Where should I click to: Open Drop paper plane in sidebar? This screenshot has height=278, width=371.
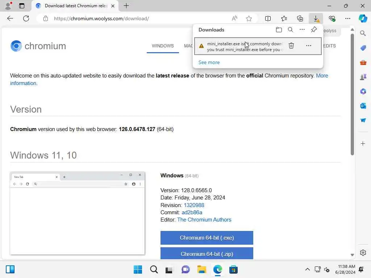pos(363,120)
